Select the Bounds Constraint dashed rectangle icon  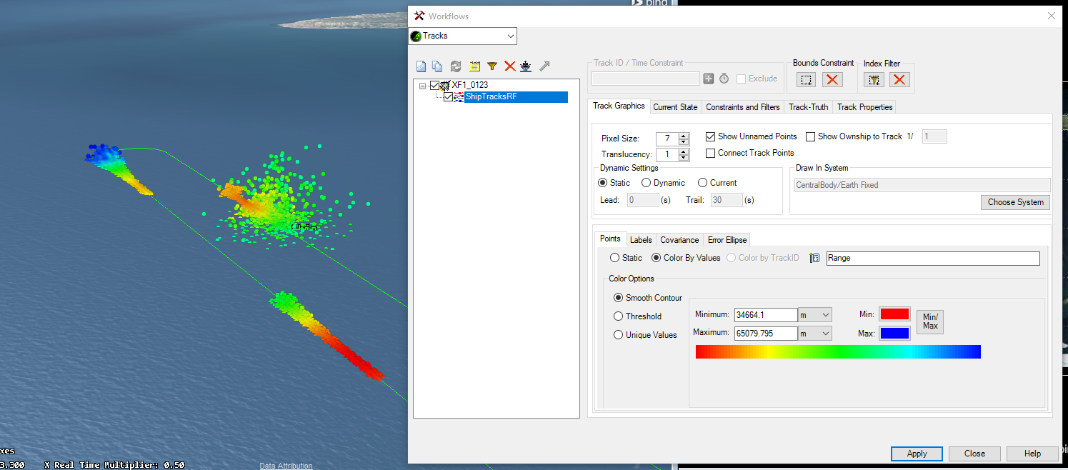807,79
